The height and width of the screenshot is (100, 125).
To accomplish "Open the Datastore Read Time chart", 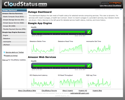I will click(x=71, y=49).
